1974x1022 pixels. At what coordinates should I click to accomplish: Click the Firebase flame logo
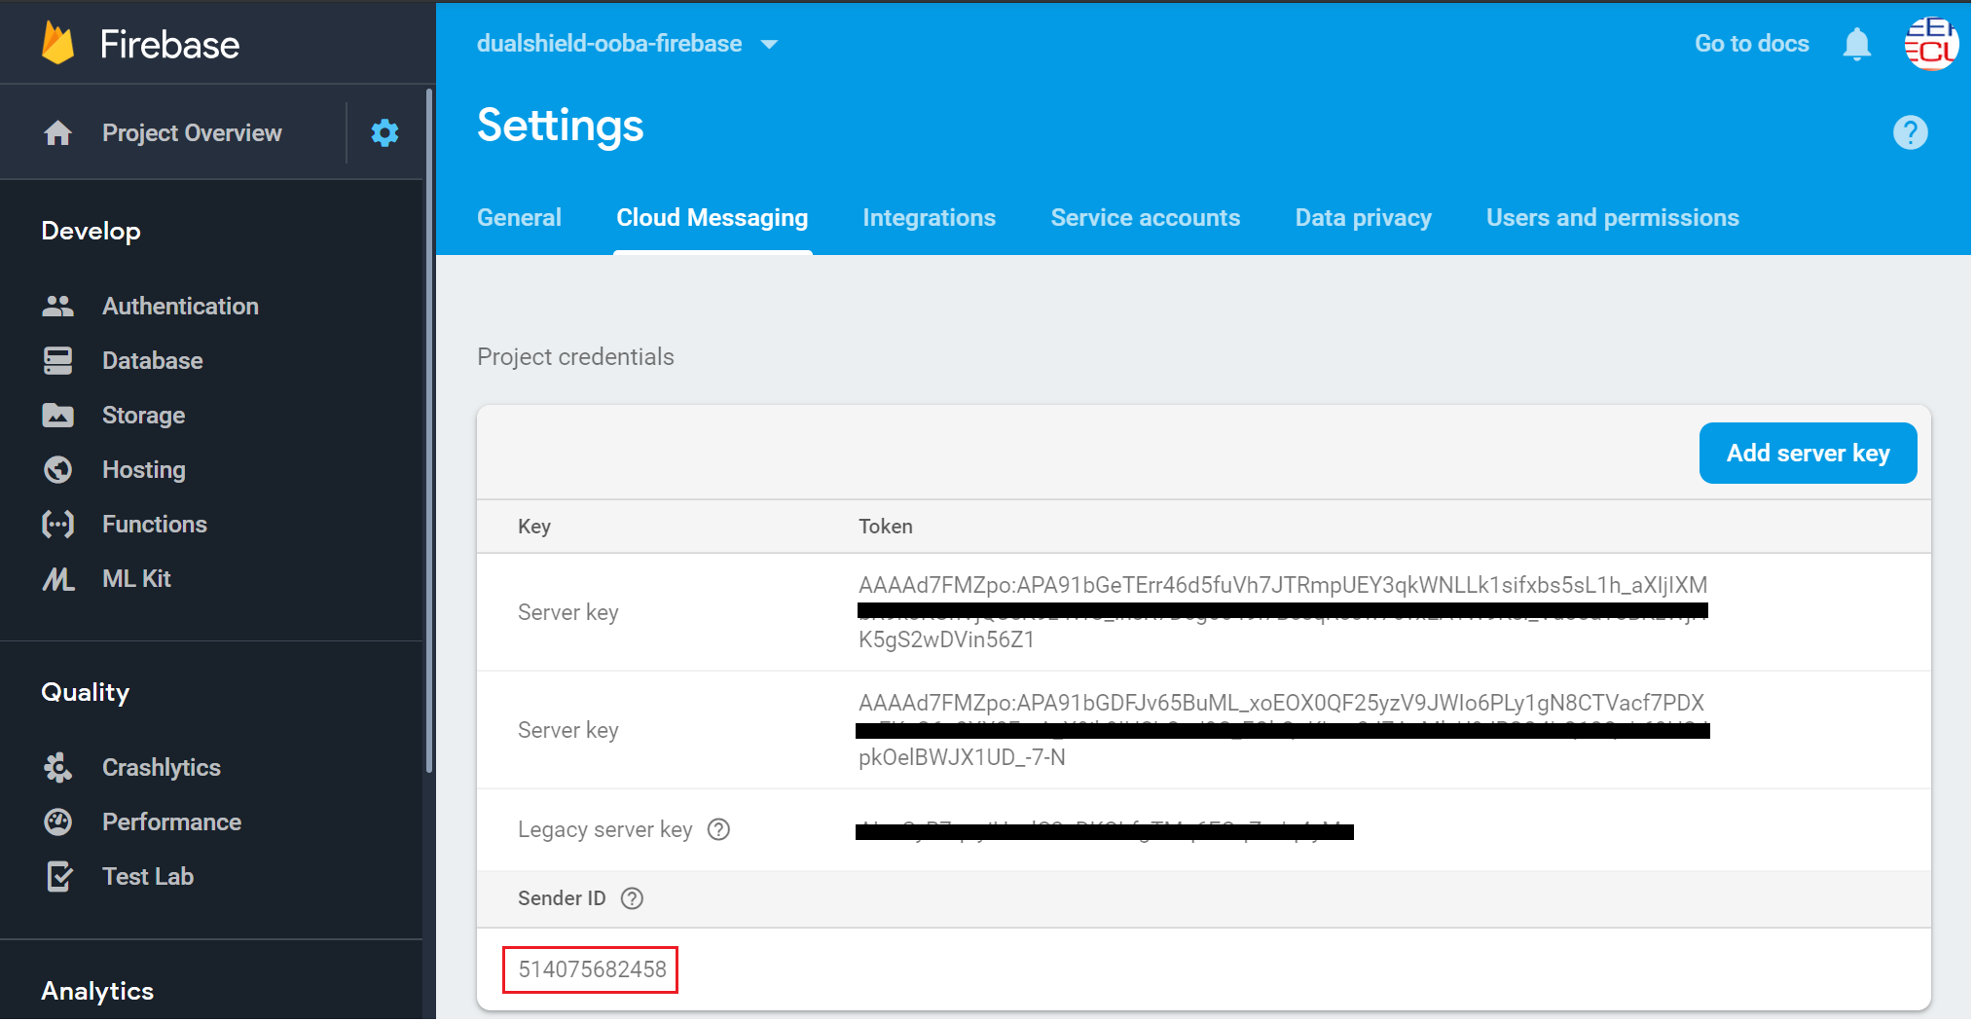coord(58,44)
